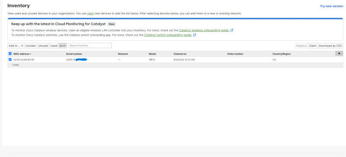Open the 'Add to ...' dropdown
This screenshot has width=346, height=157.
click(x=16, y=46)
